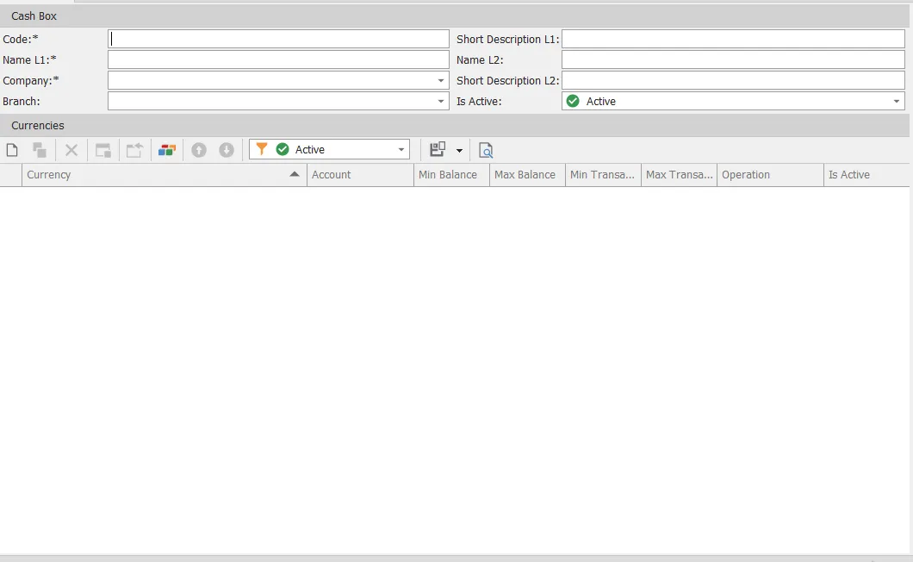
Task: Open the Company dropdown
Action: pyautogui.click(x=441, y=80)
